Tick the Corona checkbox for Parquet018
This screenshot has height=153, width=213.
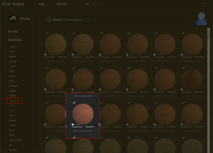tap(182, 124)
